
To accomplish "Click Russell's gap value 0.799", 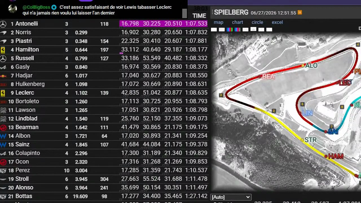I will 81,59.
